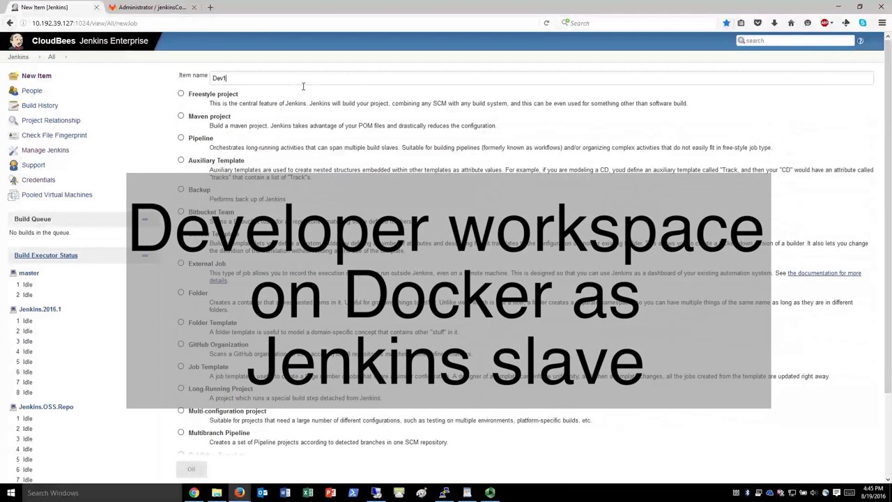Click the browser address bar

point(279,23)
